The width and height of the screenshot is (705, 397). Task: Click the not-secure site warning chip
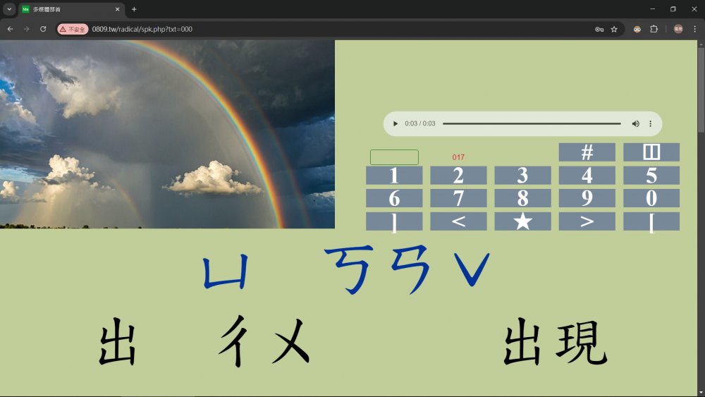[73, 29]
